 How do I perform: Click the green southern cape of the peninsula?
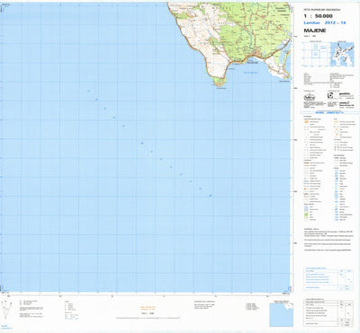click(220, 82)
